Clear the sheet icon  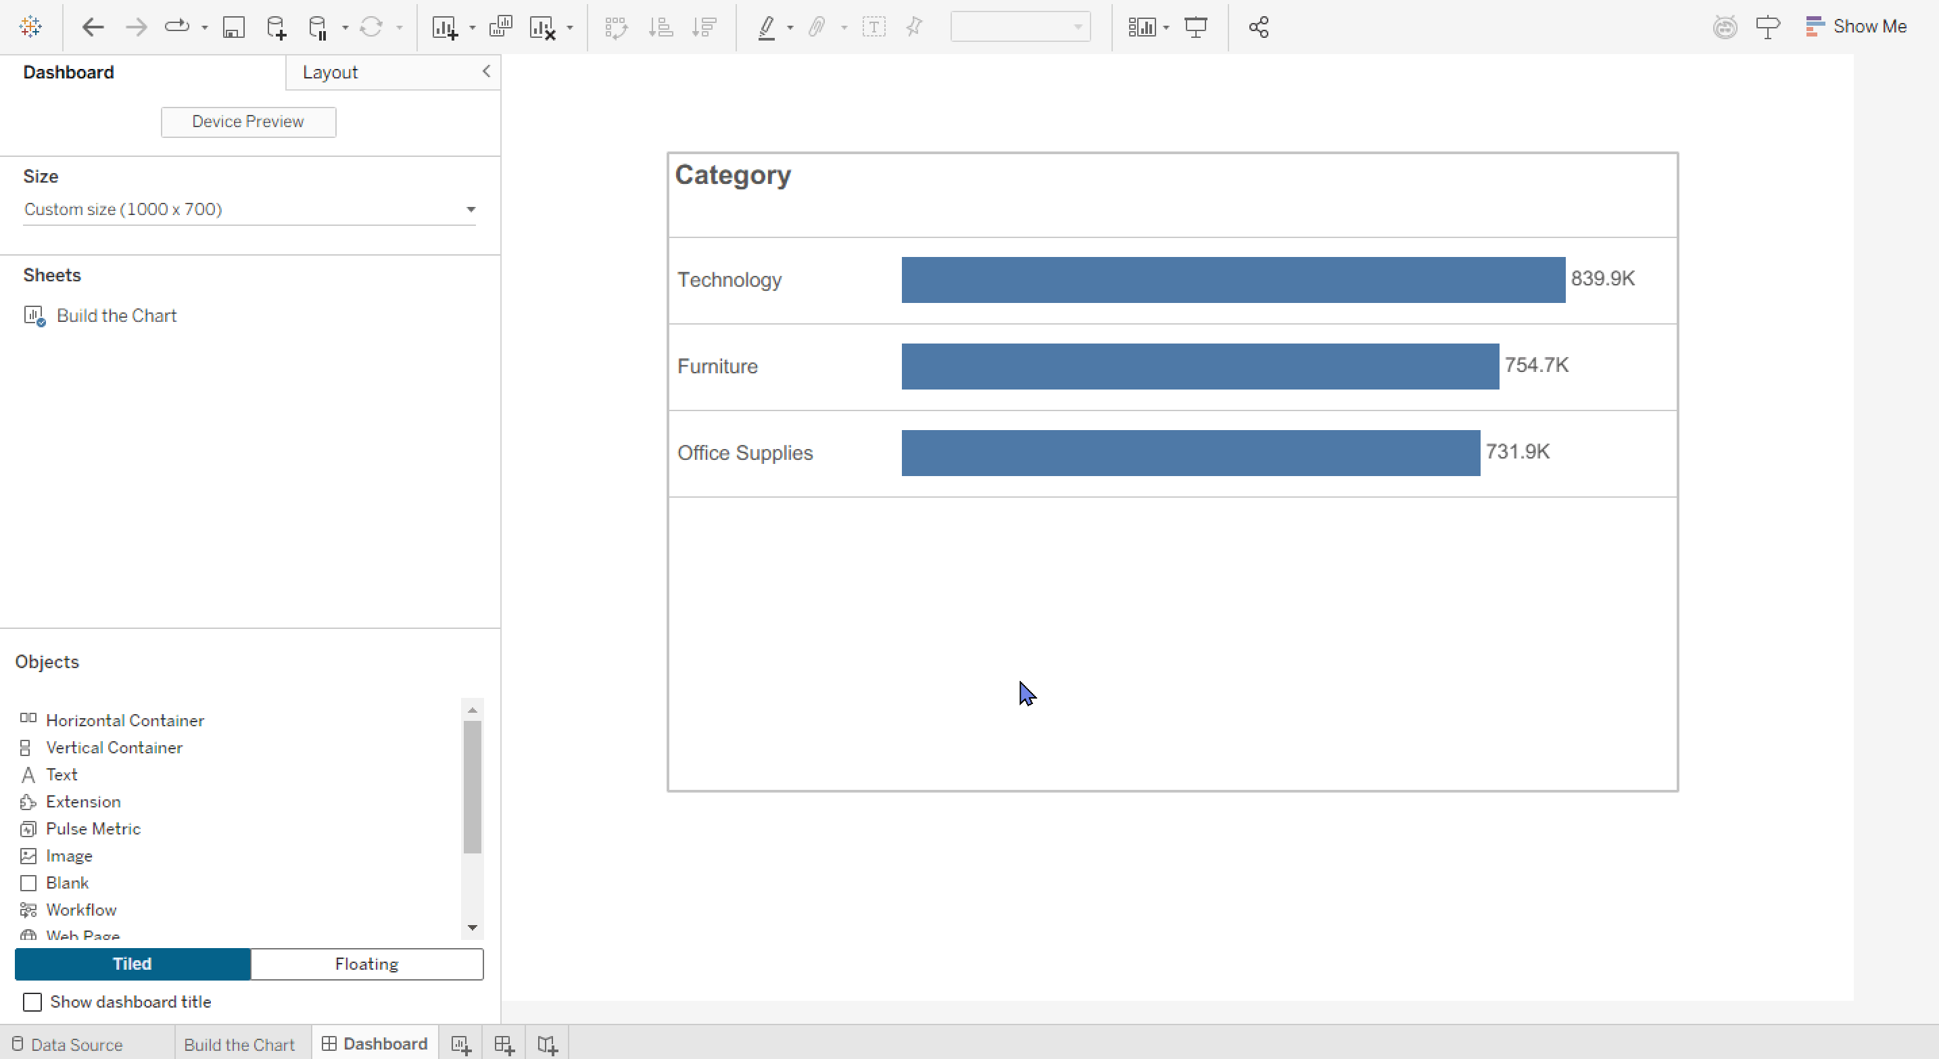coord(543,28)
